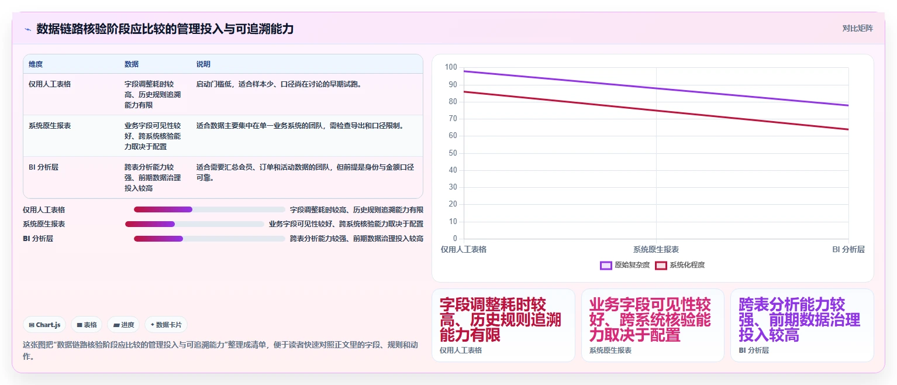Select the 系统原生报表 table row label
The image size is (897, 385).
[x=50, y=126]
